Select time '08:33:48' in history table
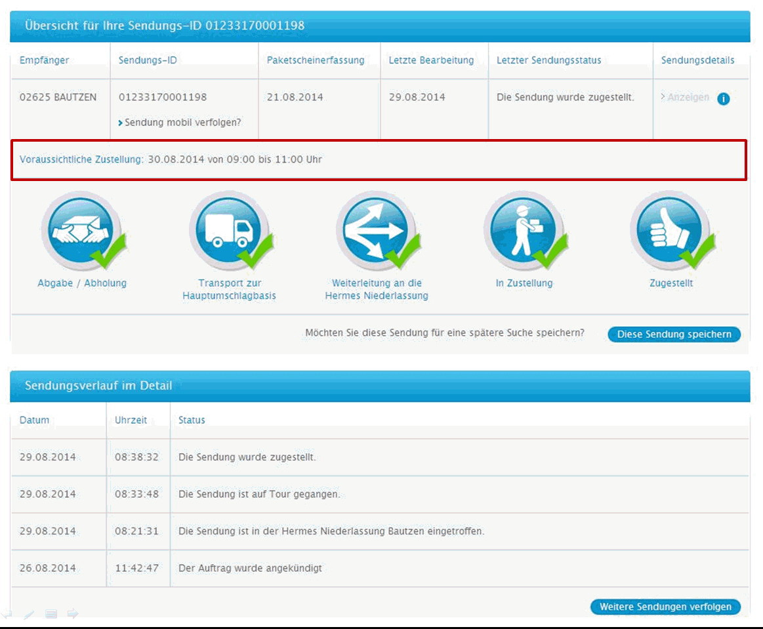Screen dimensions: 763x629 click(136, 495)
